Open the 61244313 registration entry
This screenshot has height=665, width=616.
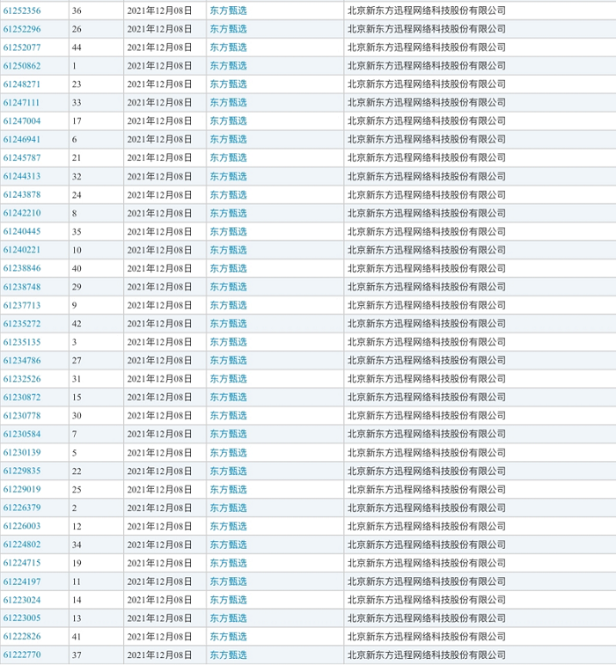coord(21,177)
